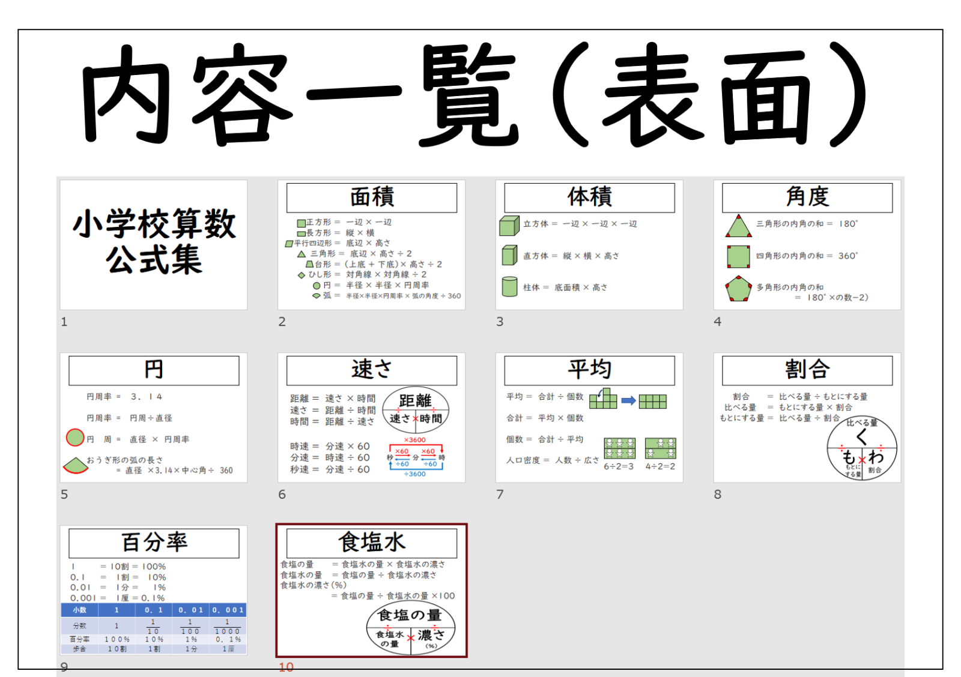This screenshot has height=677, width=961.
Task: Open the 体積 slide thumbnail
Action: tap(589, 245)
